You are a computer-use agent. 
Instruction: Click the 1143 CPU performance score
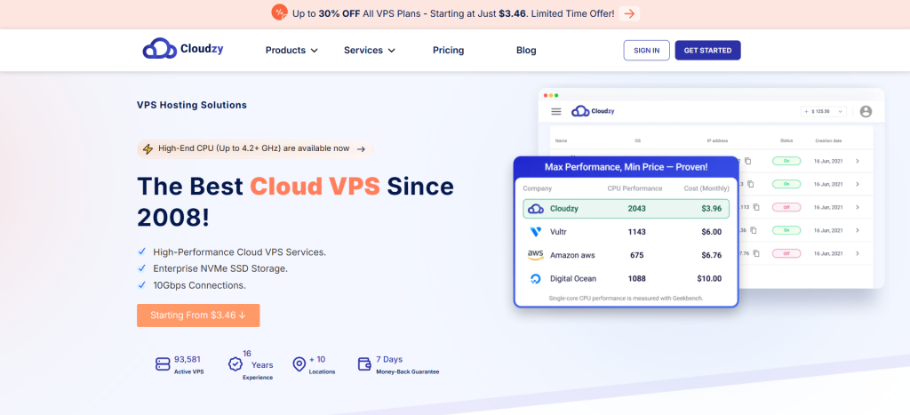[x=636, y=232]
